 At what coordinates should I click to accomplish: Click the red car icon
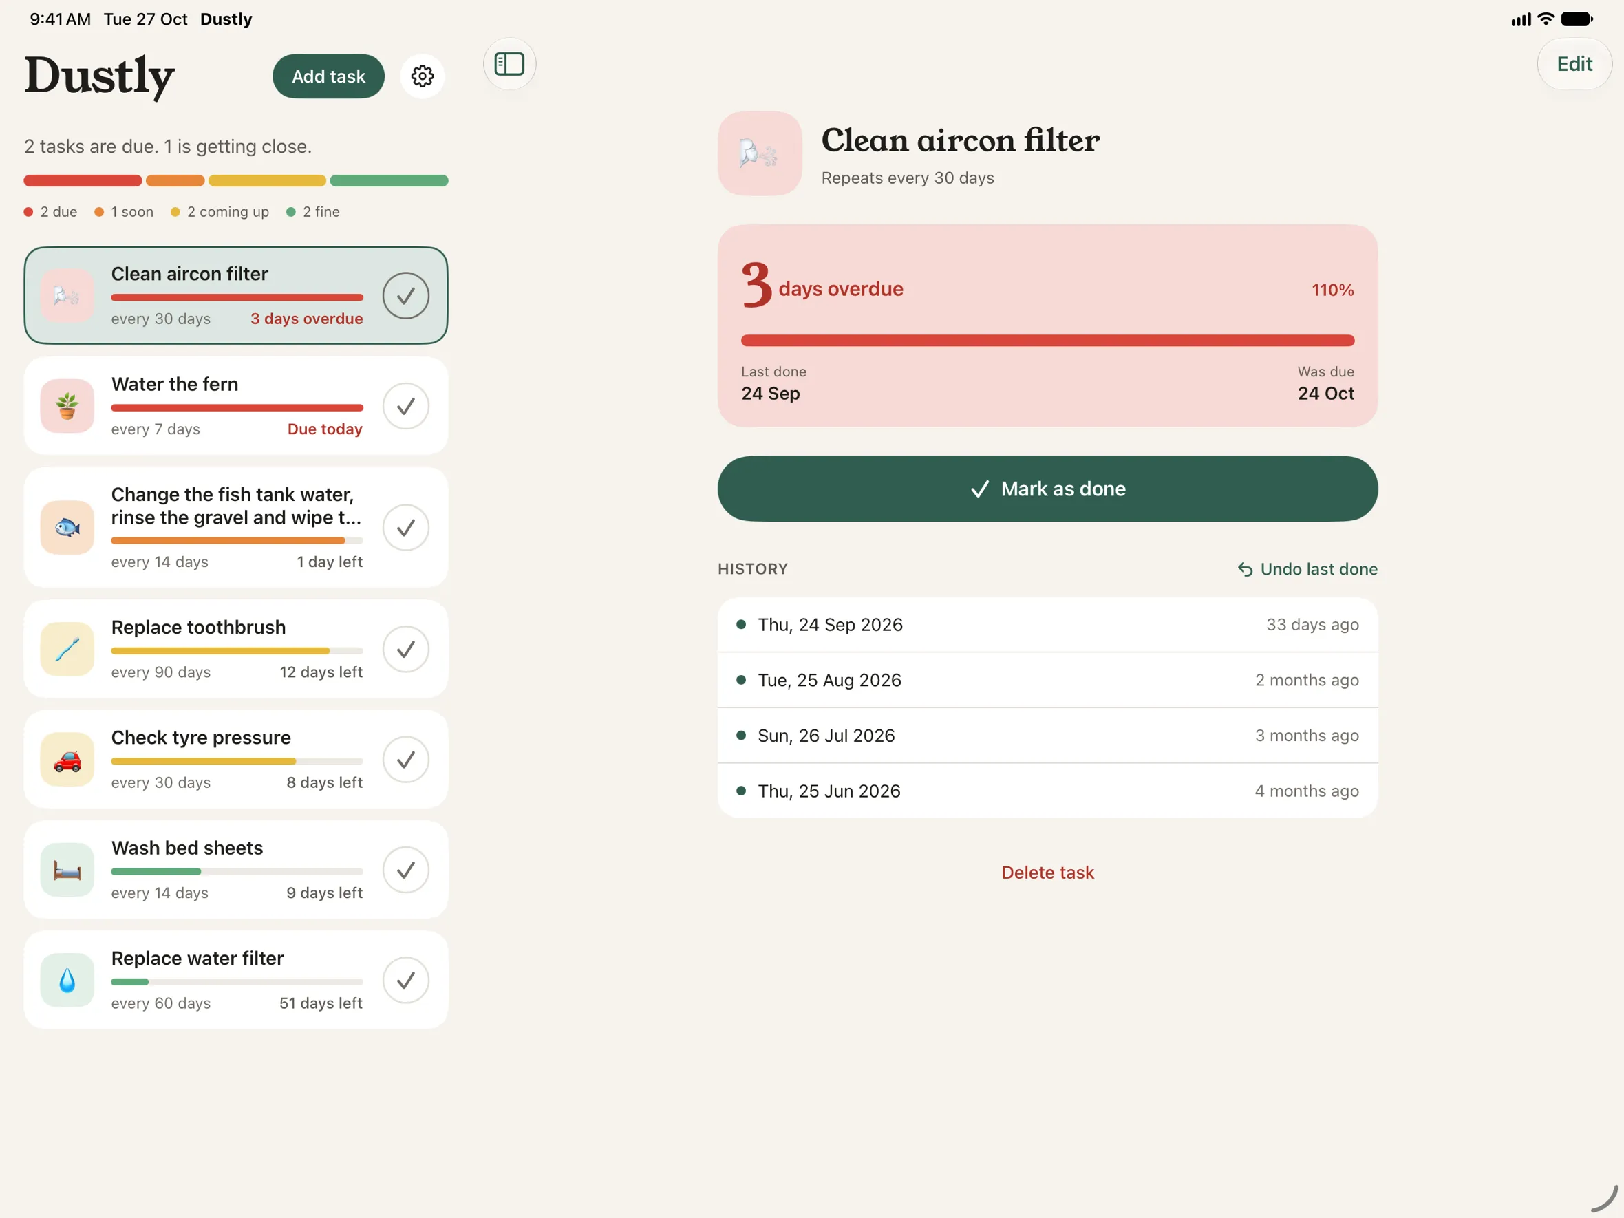[x=67, y=759]
